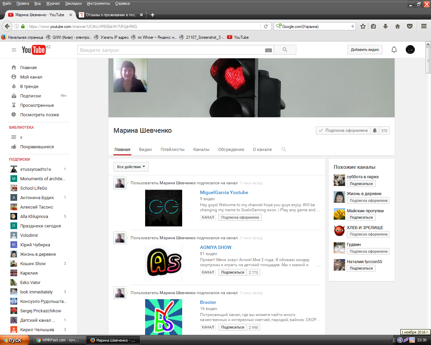Viewport: 431px width, 345px height.
Task: Open the Подписки subscriptions icon in sidebar
Action: (14, 96)
